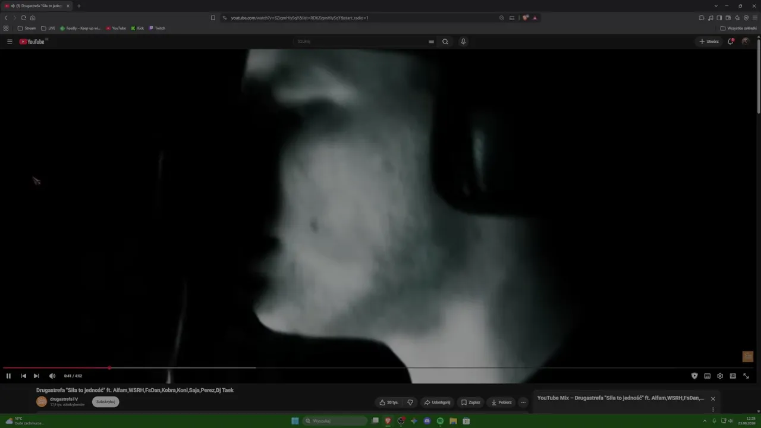This screenshot has height=428, width=761.
Task: Open the Windows Start menu
Action: [x=295, y=421]
